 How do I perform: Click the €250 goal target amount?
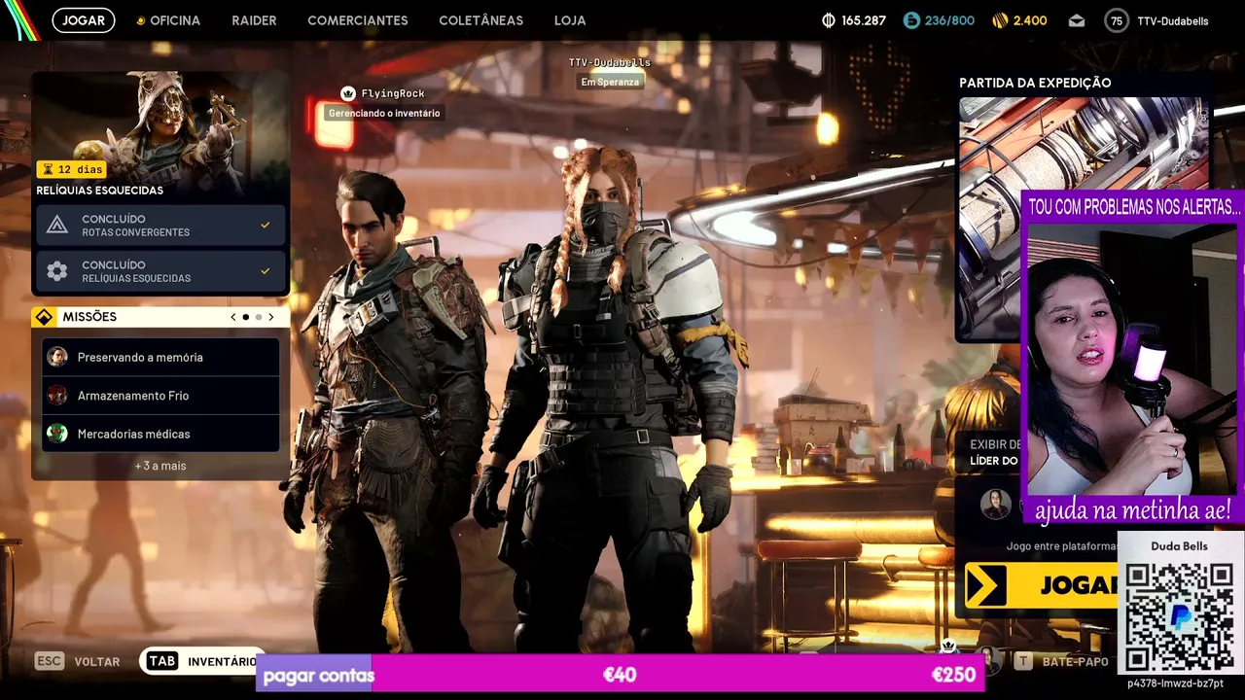pyautogui.click(x=953, y=675)
